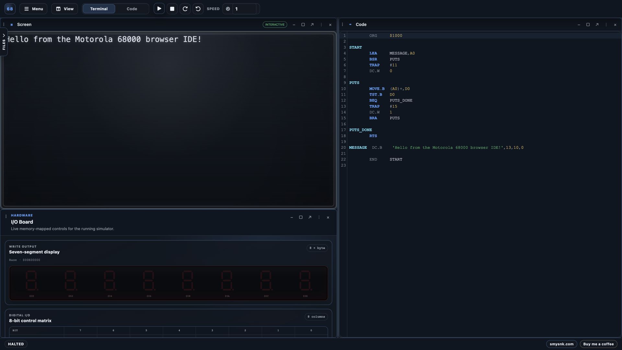Close the Code panel
Image resolution: width=622 pixels, height=350 pixels.
[615, 25]
